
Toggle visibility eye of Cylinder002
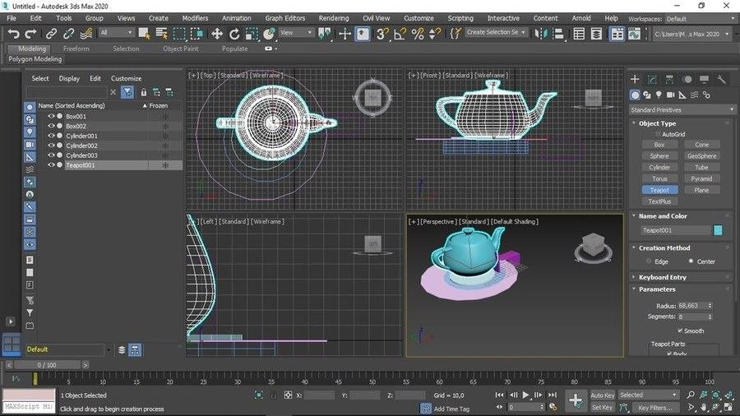pyautogui.click(x=51, y=146)
